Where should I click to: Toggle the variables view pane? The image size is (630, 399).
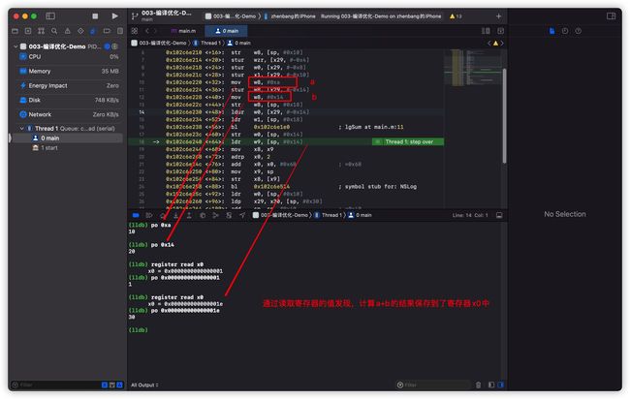pyautogui.click(x=491, y=384)
